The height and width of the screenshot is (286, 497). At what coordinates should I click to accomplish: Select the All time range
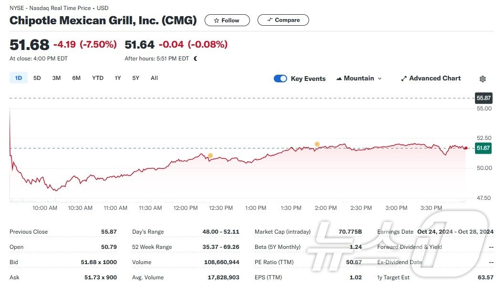[x=154, y=78]
